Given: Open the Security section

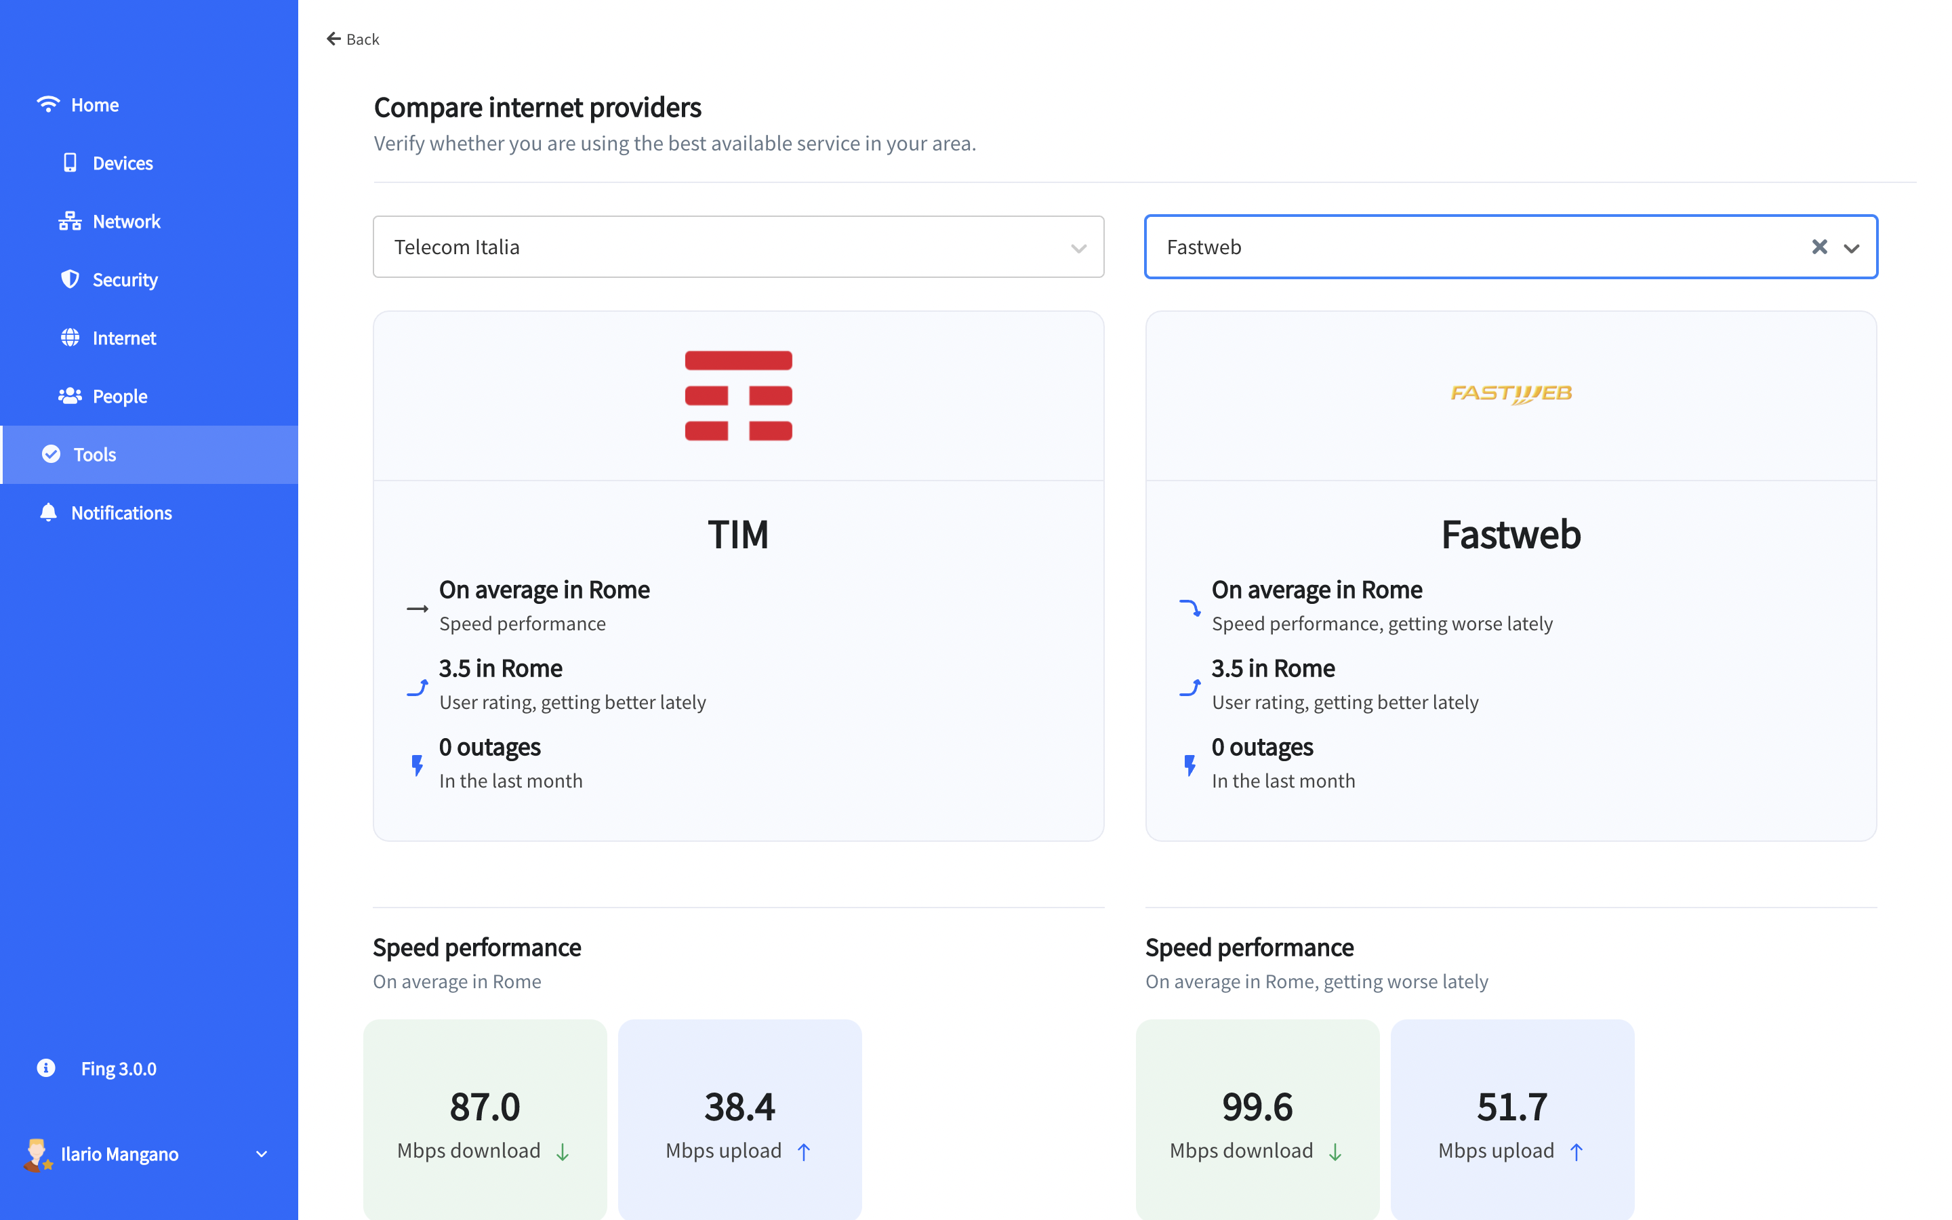Looking at the screenshot, I should click(149, 279).
